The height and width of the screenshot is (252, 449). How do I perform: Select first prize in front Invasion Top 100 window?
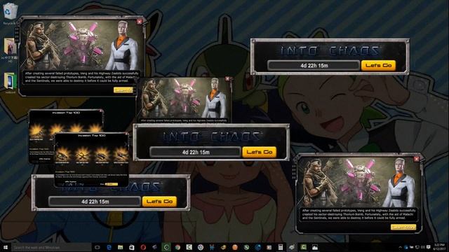62,155
